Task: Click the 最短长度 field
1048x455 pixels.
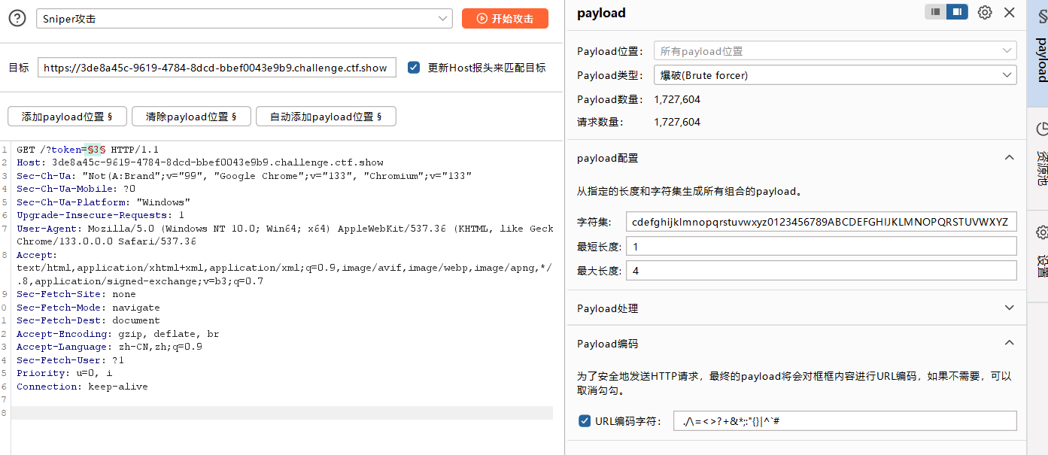Action: point(821,247)
